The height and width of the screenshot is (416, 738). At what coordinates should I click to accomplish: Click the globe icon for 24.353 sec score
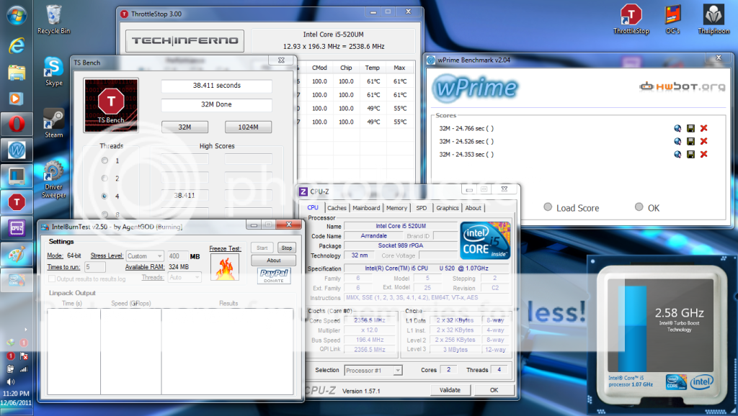tap(677, 154)
